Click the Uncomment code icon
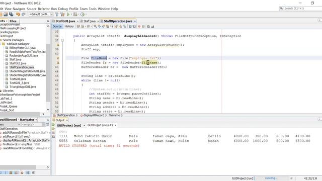 pyautogui.click(x=152, y=26)
